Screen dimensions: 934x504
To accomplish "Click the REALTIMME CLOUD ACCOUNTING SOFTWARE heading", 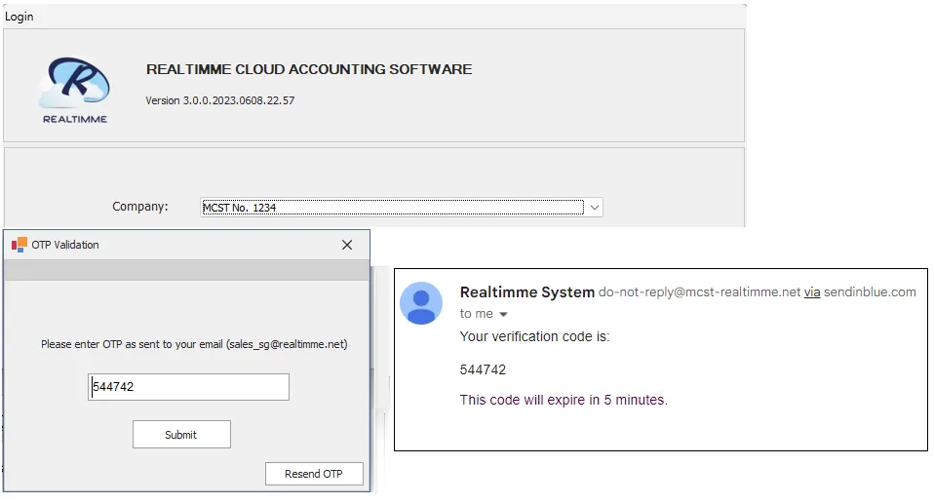I will click(x=309, y=69).
